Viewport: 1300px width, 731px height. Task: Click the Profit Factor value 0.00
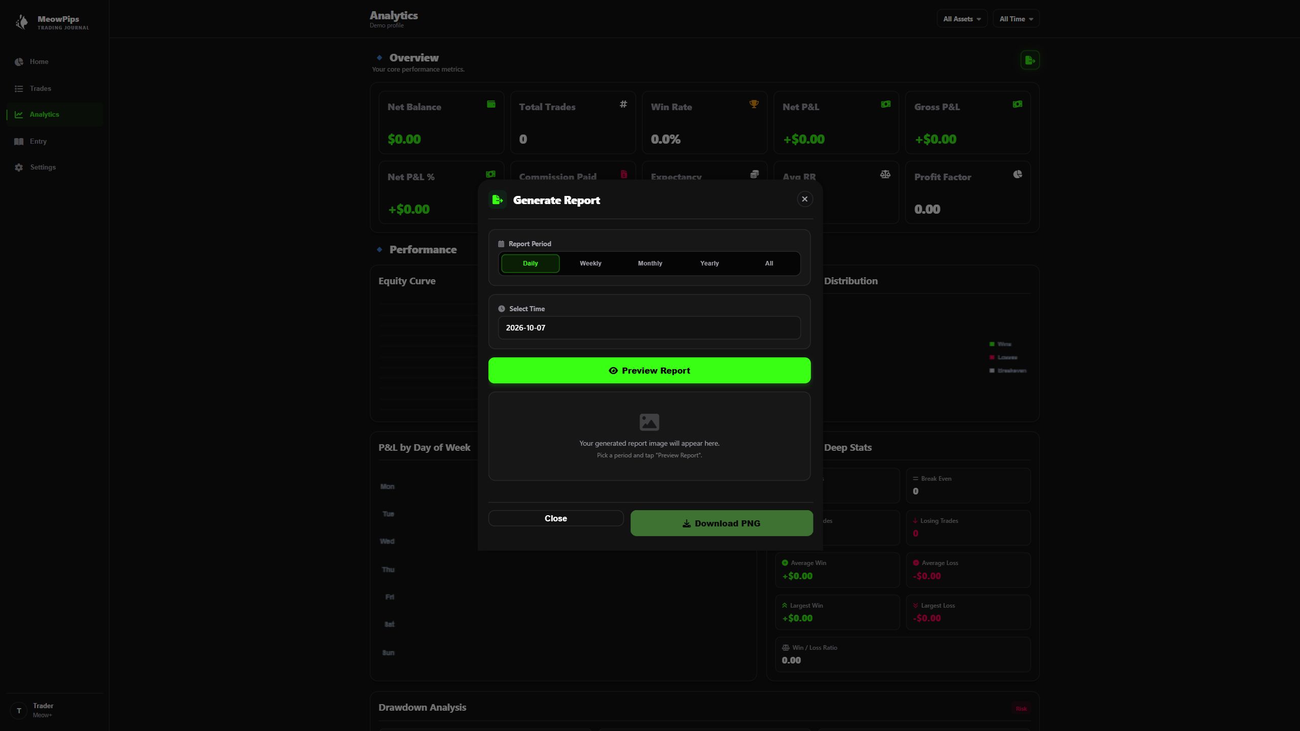[x=927, y=209]
